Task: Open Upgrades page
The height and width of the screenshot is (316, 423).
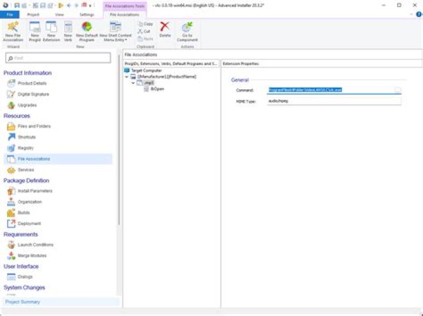Action: pos(27,105)
